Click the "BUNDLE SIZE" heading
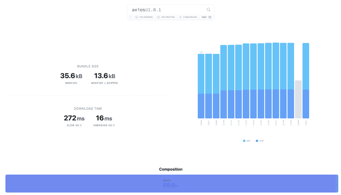The height and width of the screenshot is (195, 341). (88, 66)
